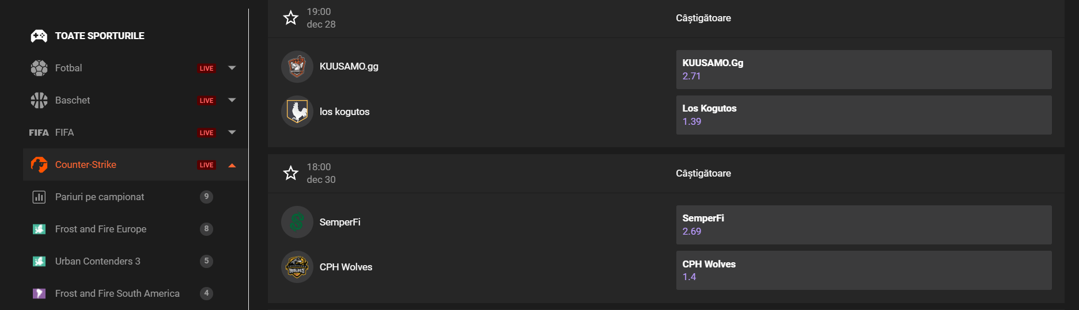Open Frost and Fire South America
The height and width of the screenshot is (310, 1079).
[118, 293]
